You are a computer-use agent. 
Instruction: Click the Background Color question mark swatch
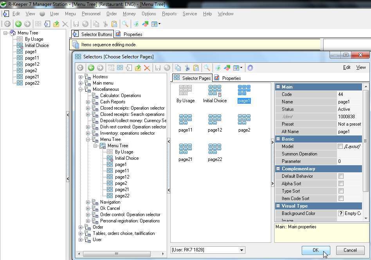click(x=340, y=213)
